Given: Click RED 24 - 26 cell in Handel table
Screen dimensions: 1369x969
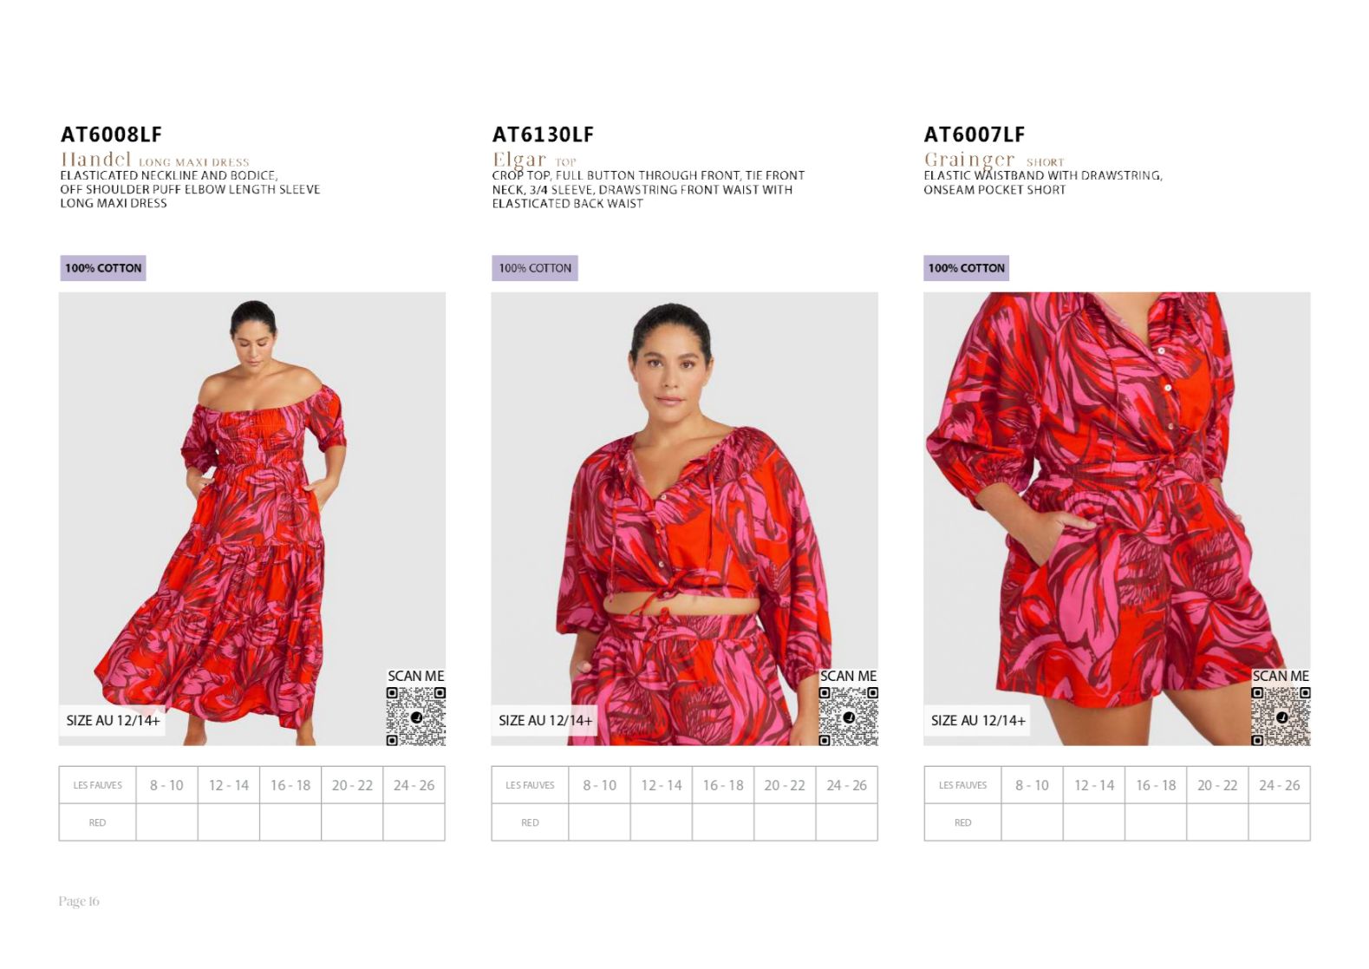Looking at the screenshot, I should [x=414, y=822].
